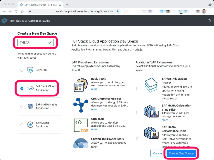Screen dimensions: 214x160
Task: Enable the SAPUI5 Adaptation Project checkbox
Action: click(138, 88)
